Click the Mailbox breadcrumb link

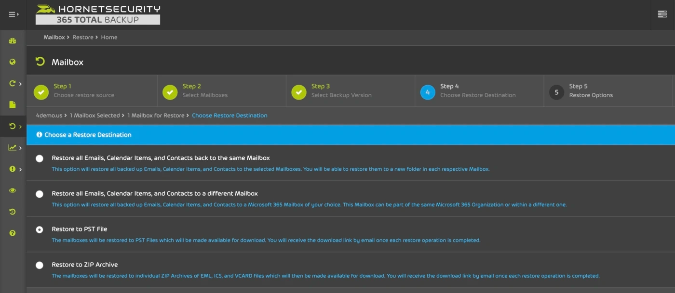coord(54,37)
